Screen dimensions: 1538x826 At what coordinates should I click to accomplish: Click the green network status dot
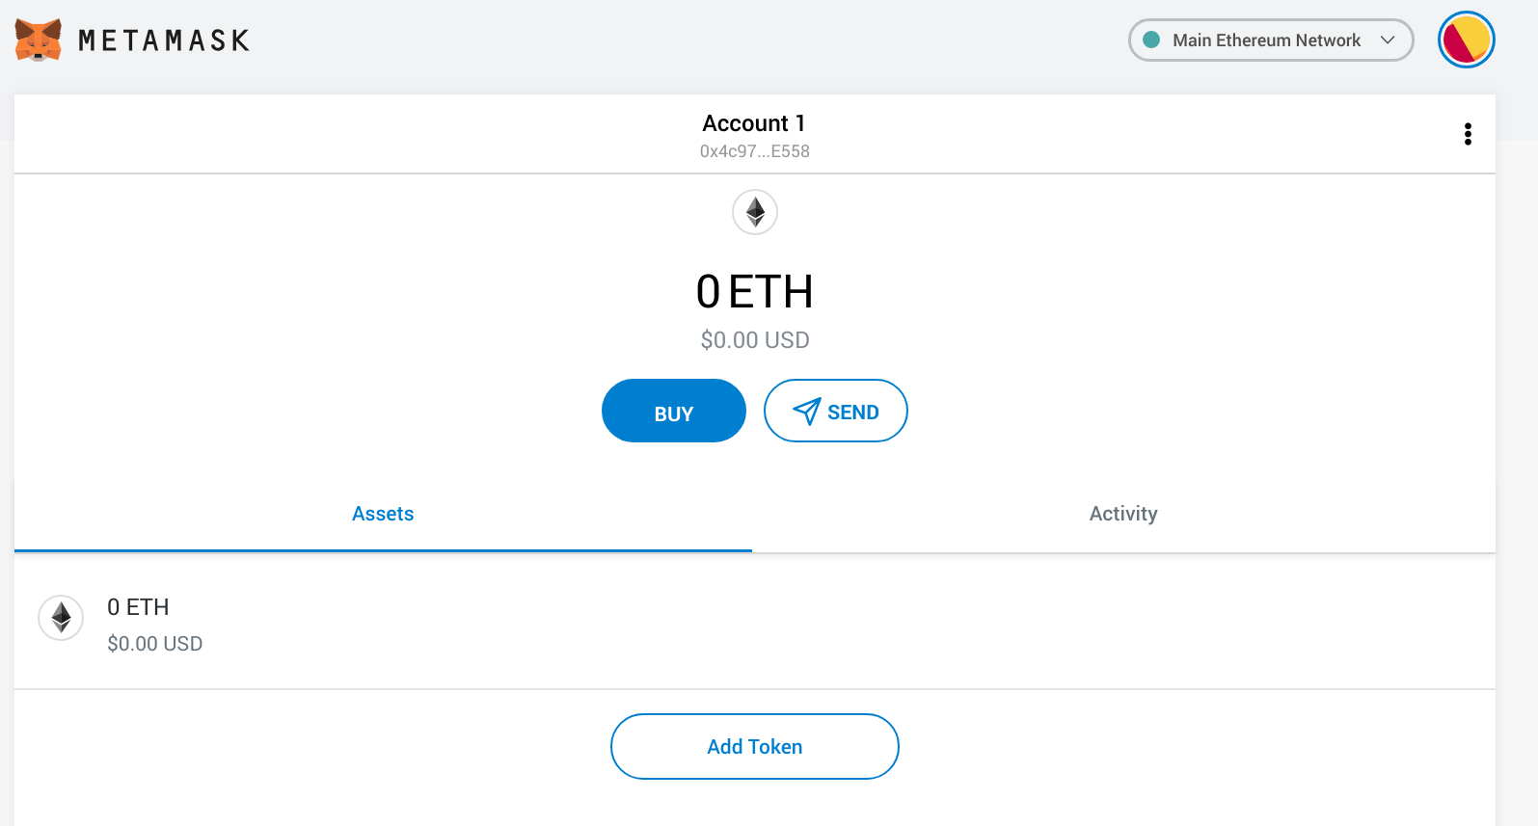[x=1151, y=40]
